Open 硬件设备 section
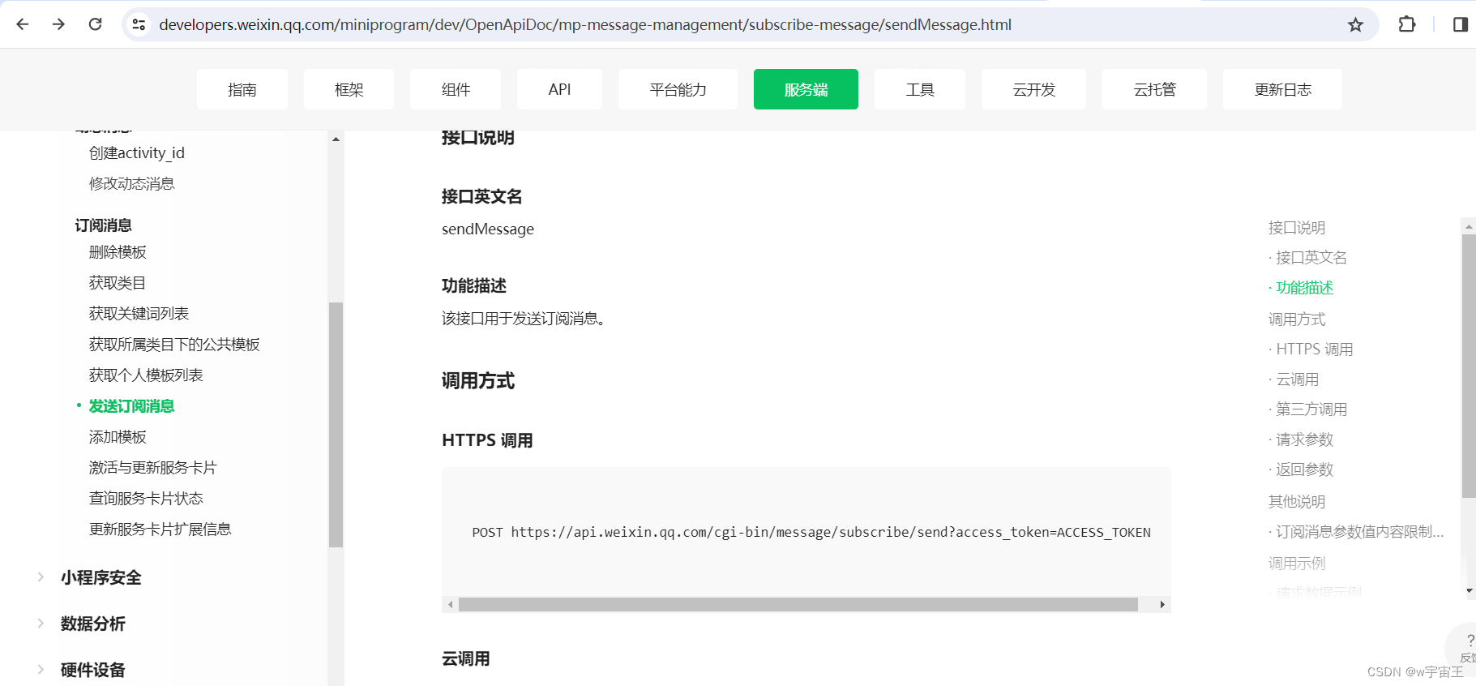Viewport: 1476px width, 686px height. [93, 670]
